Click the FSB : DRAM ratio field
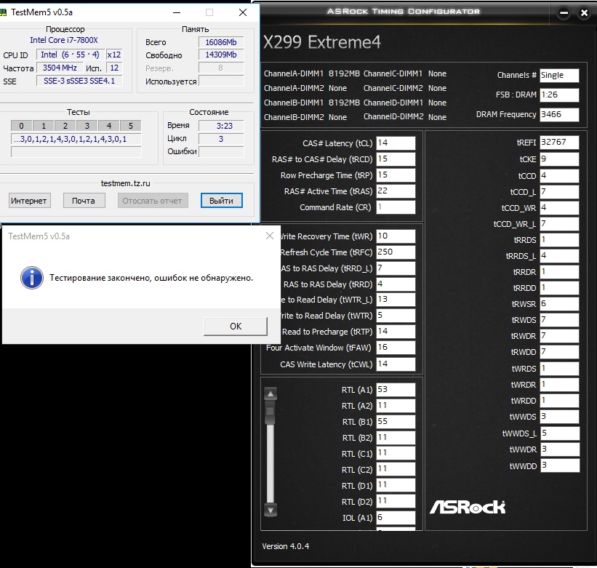This screenshot has width=597, height=568. click(x=559, y=95)
